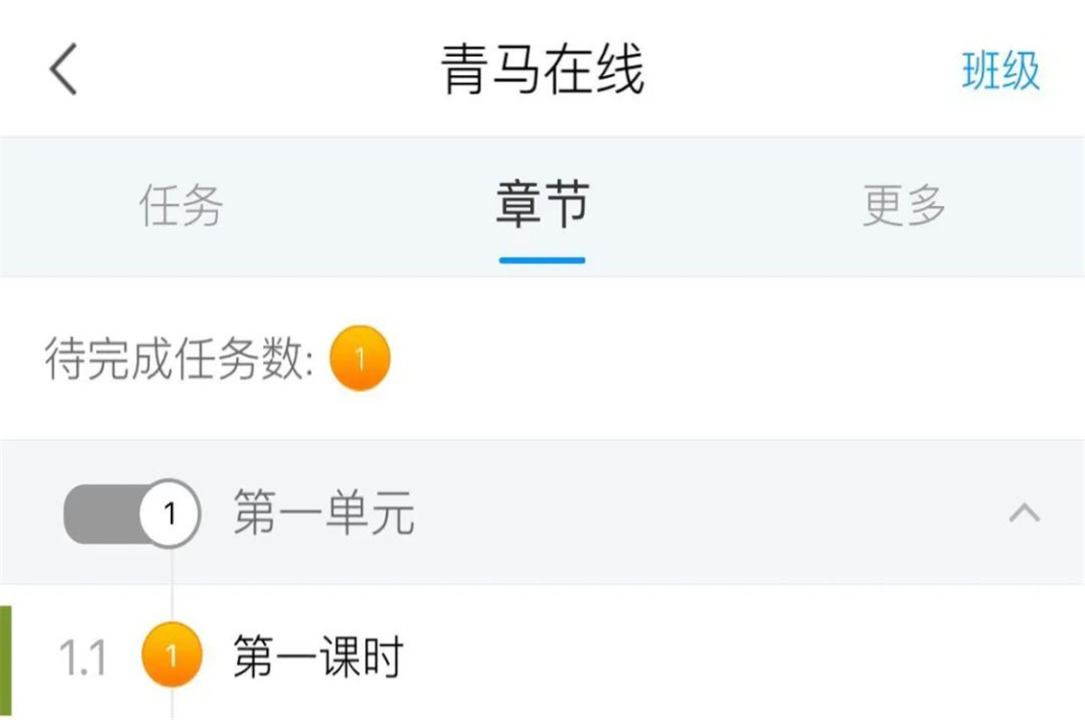Select the 第一单元 unit title
Image resolution: width=1085 pixels, height=720 pixels.
325,514
